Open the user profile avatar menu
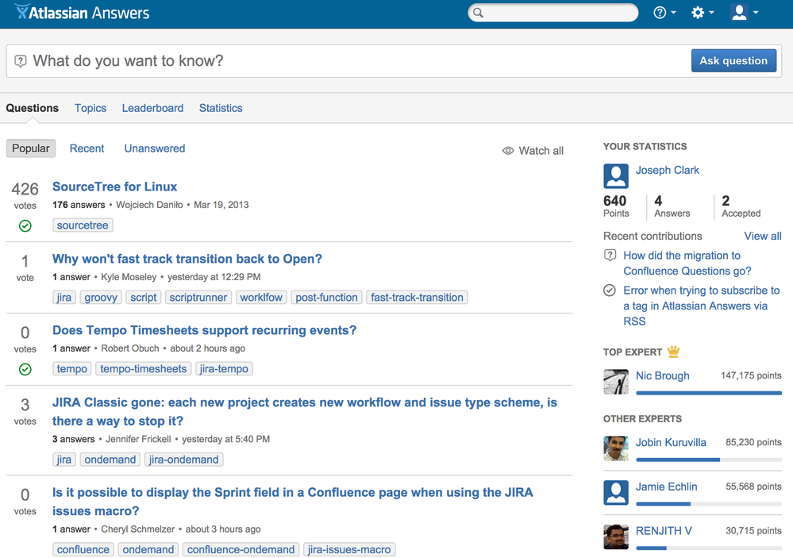 pos(745,13)
